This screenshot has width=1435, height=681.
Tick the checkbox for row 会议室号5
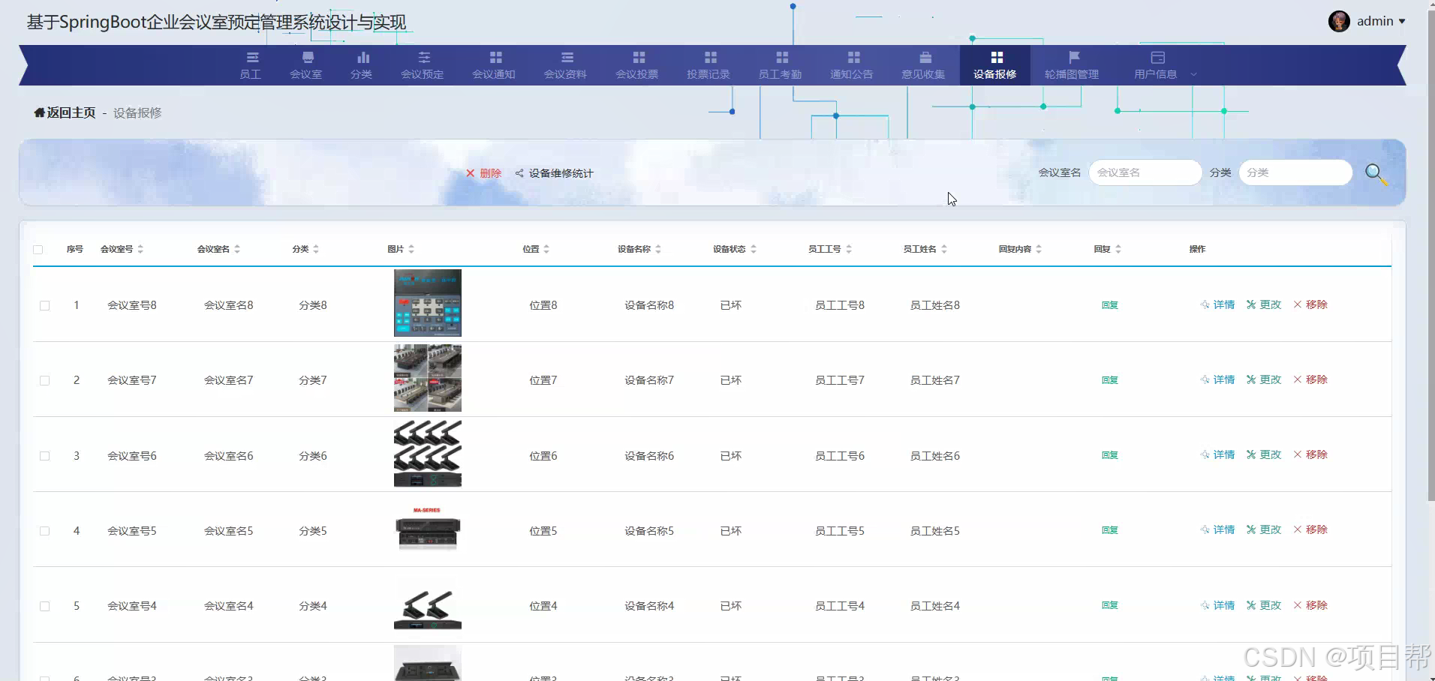coord(45,531)
